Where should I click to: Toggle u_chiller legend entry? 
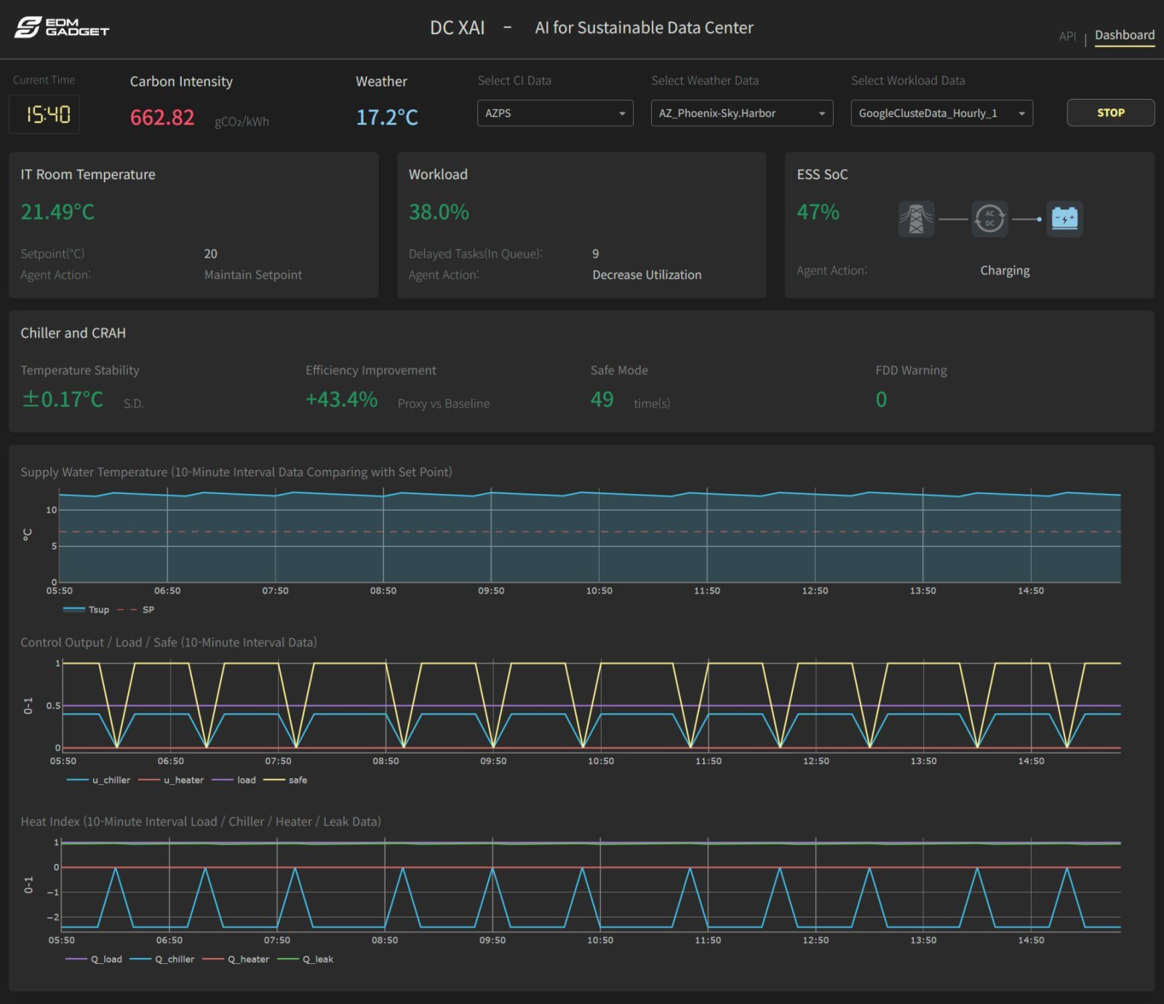[x=102, y=780]
